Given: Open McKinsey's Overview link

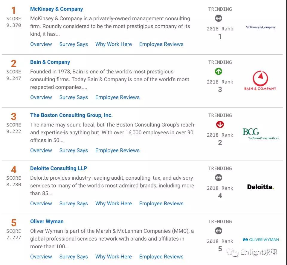Looking at the screenshot, I should pyautogui.click(x=41, y=44).
